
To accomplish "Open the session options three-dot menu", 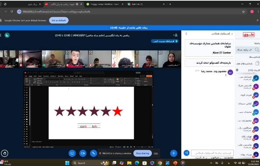I will pyautogui.click(x=1, y=35).
